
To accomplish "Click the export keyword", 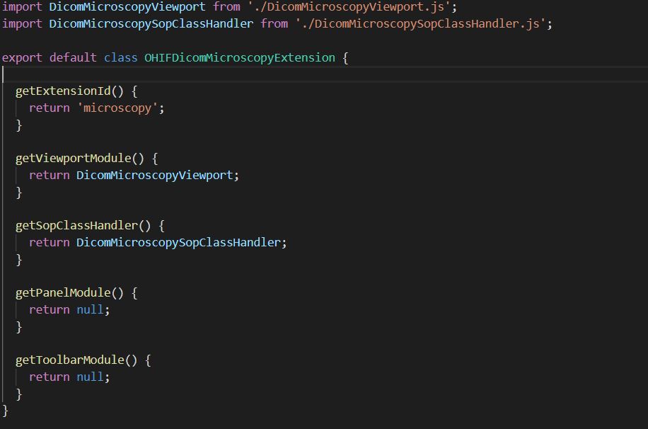I will coord(22,57).
